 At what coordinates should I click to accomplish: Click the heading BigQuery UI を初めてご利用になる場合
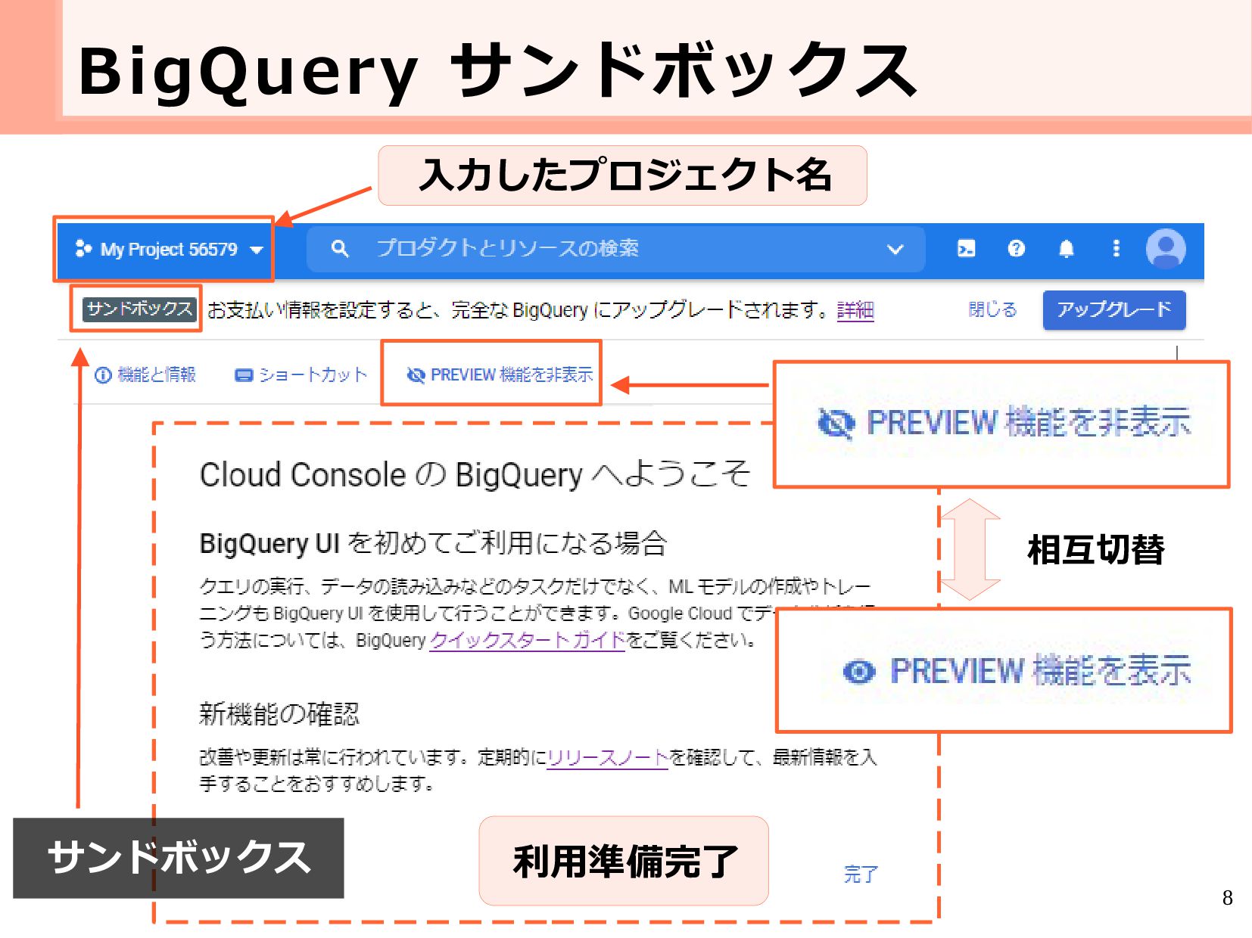tap(433, 543)
